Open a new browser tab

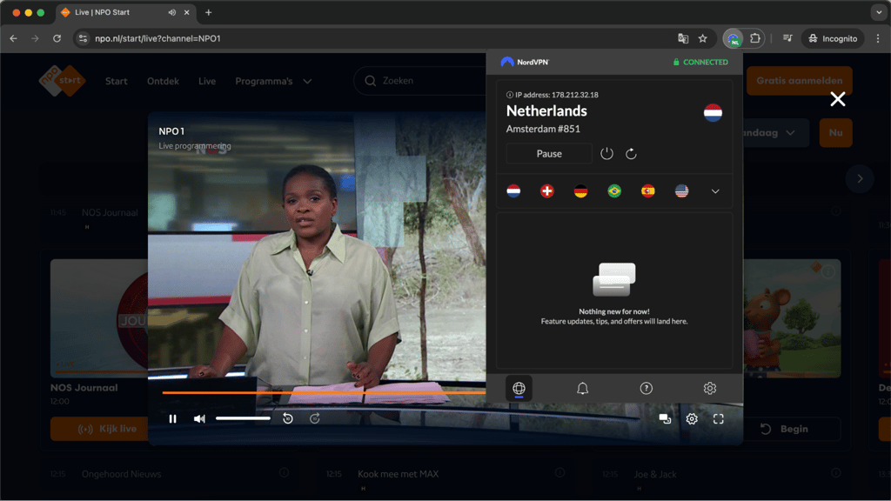[209, 12]
